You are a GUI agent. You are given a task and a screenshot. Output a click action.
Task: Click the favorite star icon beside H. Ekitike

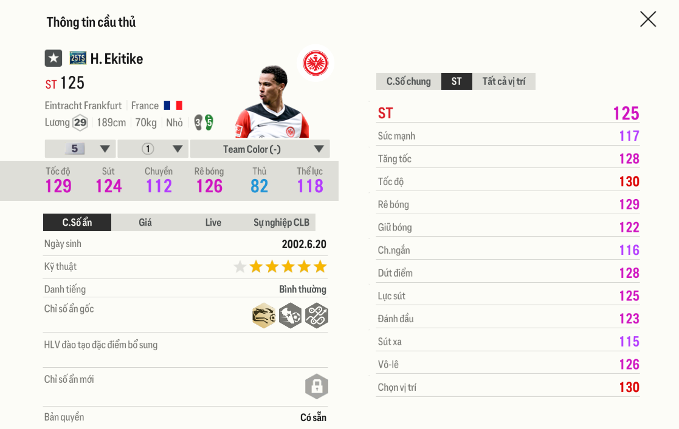(x=53, y=58)
